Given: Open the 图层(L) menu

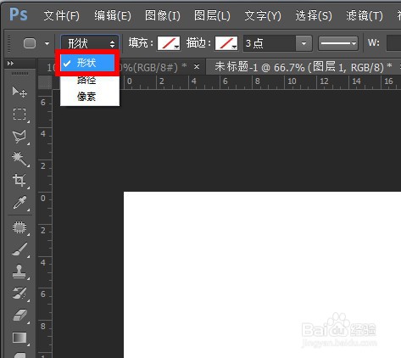Looking at the screenshot, I should click(x=212, y=15).
